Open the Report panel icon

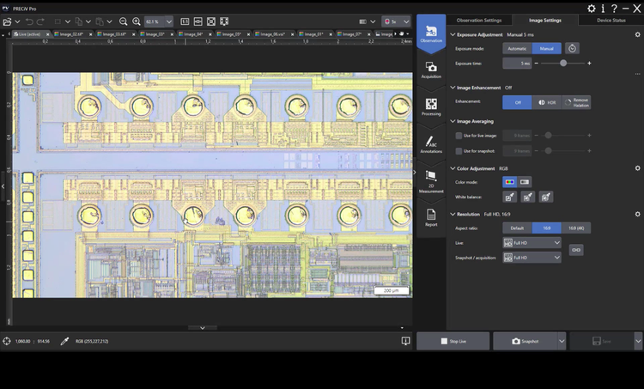pyautogui.click(x=431, y=215)
